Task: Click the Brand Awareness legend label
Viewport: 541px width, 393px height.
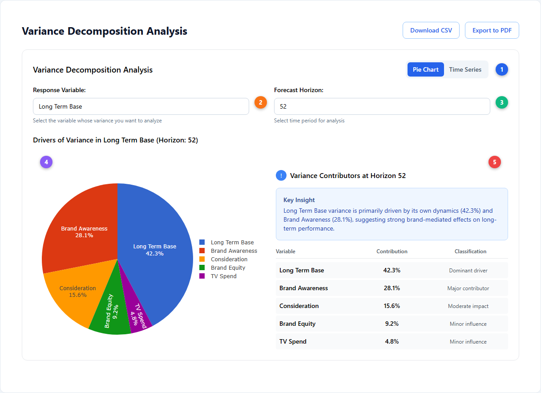Action: (234, 251)
